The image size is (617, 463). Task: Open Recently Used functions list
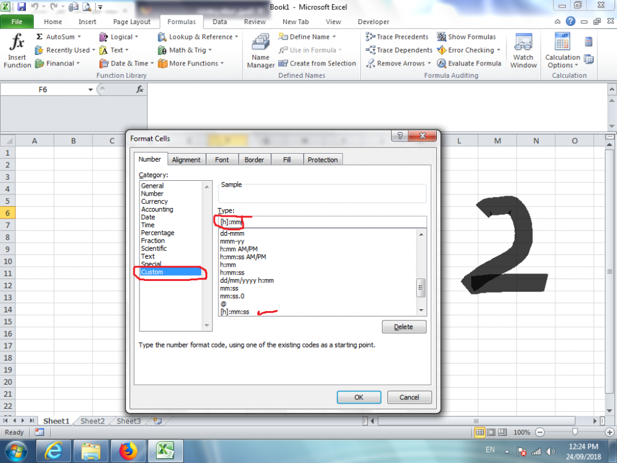(x=65, y=50)
